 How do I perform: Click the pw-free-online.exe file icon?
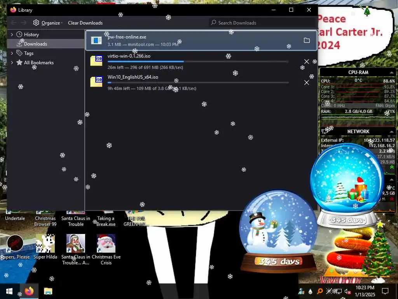coord(96,40)
